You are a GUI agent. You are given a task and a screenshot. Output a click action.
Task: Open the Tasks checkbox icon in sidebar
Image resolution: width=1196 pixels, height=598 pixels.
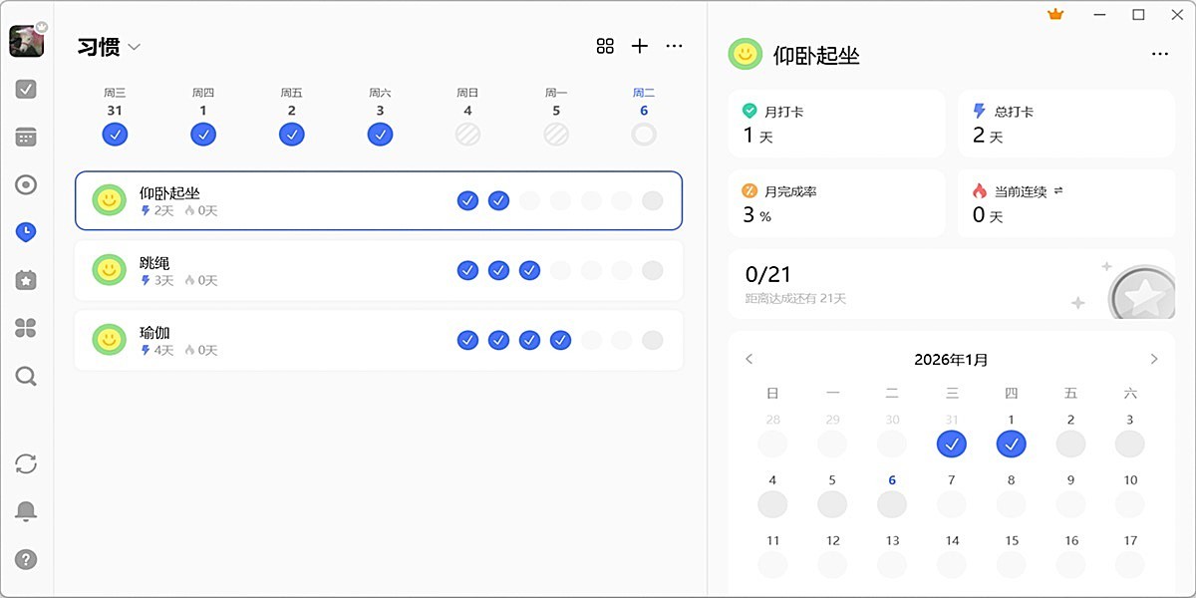click(x=26, y=89)
